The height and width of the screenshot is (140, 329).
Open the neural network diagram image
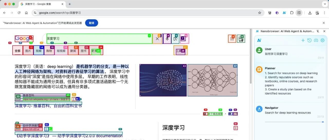coord(213,80)
